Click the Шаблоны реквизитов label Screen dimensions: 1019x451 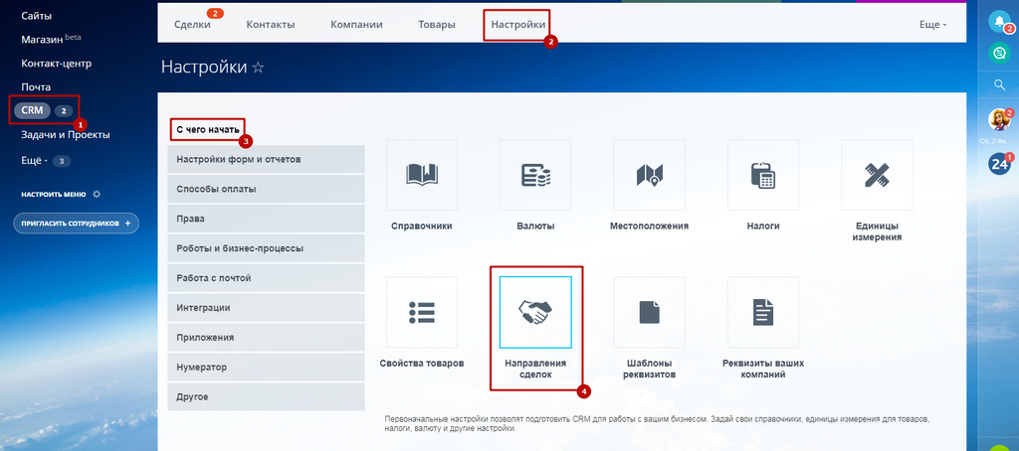[x=649, y=369]
